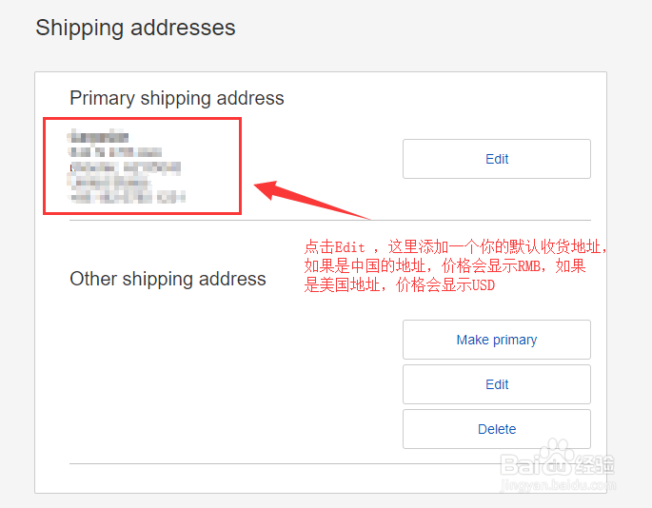The width and height of the screenshot is (652, 508).
Task: Click the Primary shipping address heading
Action: (x=177, y=99)
